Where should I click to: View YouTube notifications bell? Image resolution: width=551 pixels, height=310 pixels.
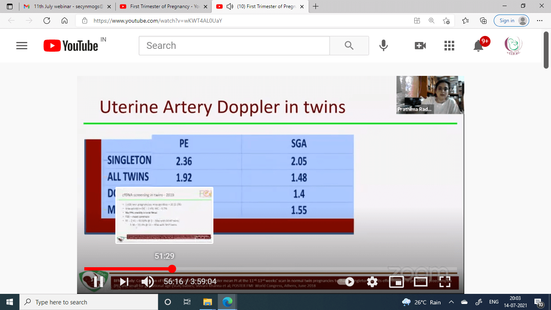478,46
